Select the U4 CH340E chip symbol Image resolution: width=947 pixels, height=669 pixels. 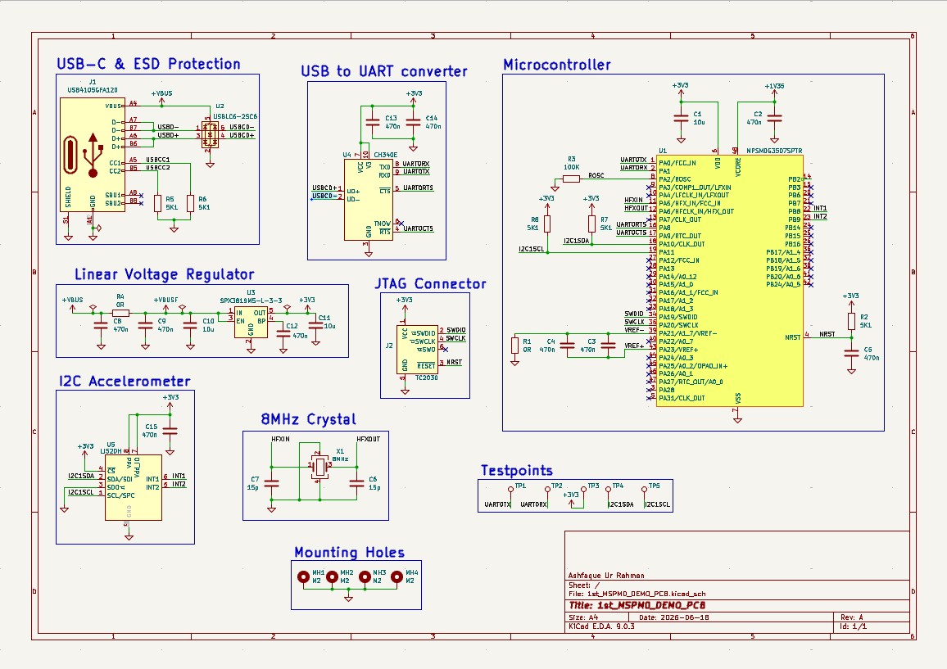(368, 200)
